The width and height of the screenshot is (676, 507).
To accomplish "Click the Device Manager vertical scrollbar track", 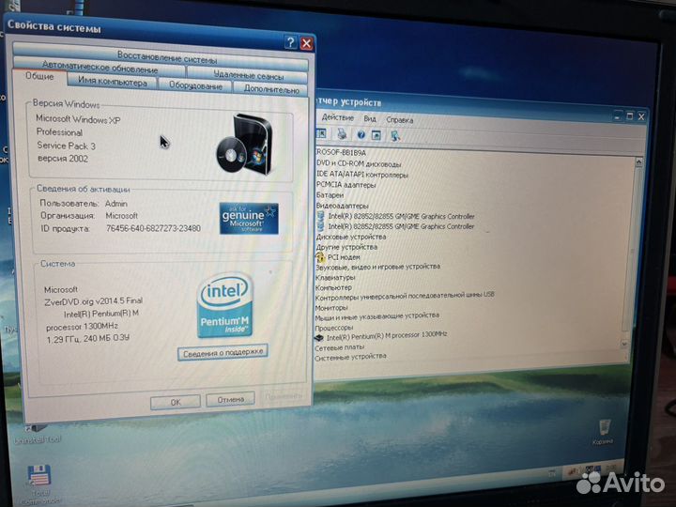I will pos(632,253).
